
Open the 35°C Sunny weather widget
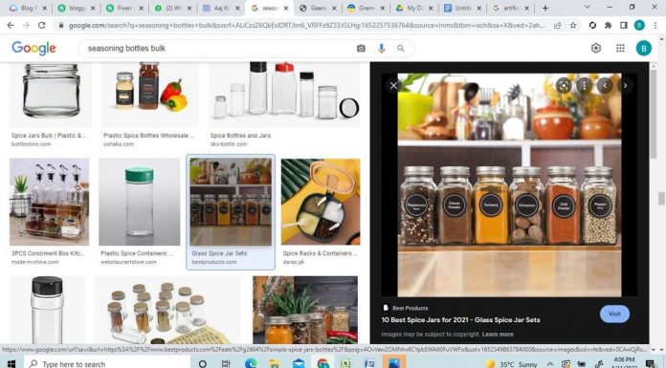point(512,364)
